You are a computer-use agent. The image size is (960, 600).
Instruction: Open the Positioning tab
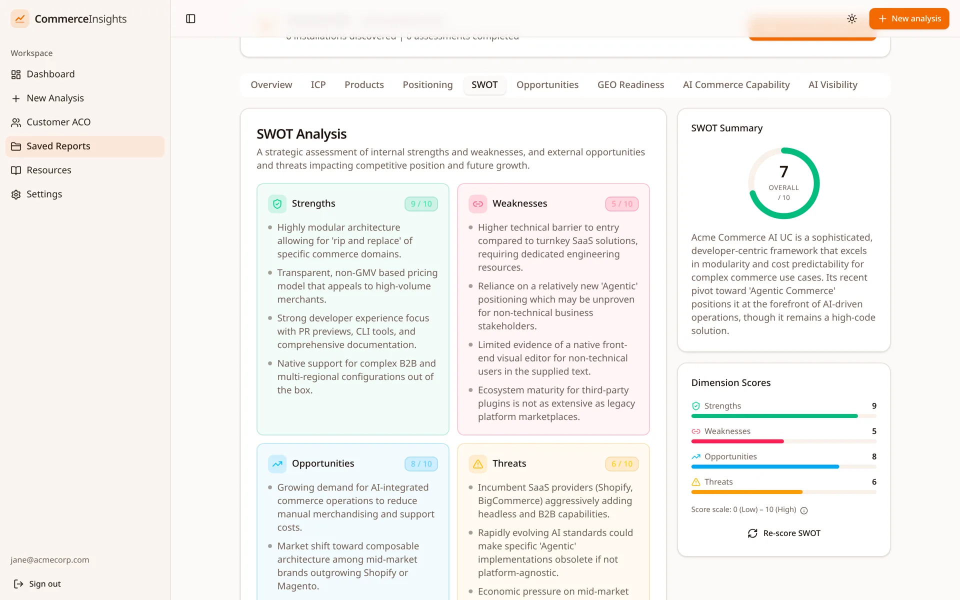(427, 84)
